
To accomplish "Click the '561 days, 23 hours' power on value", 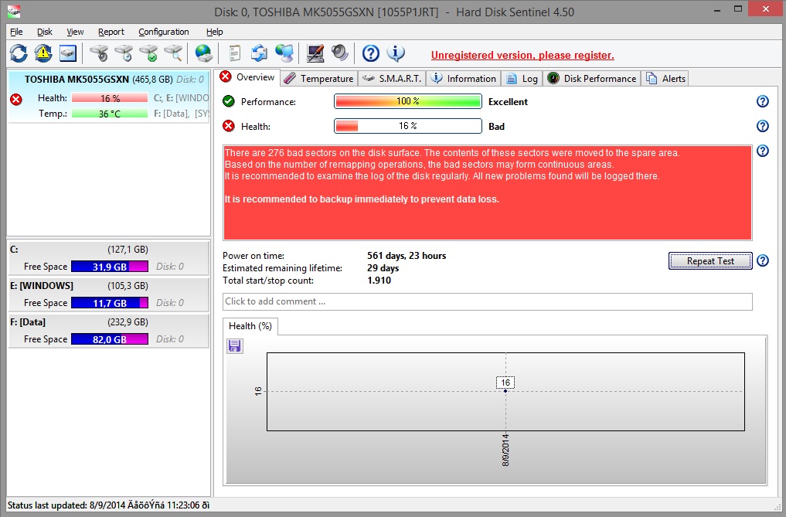I will pyautogui.click(x=407, y=256).
